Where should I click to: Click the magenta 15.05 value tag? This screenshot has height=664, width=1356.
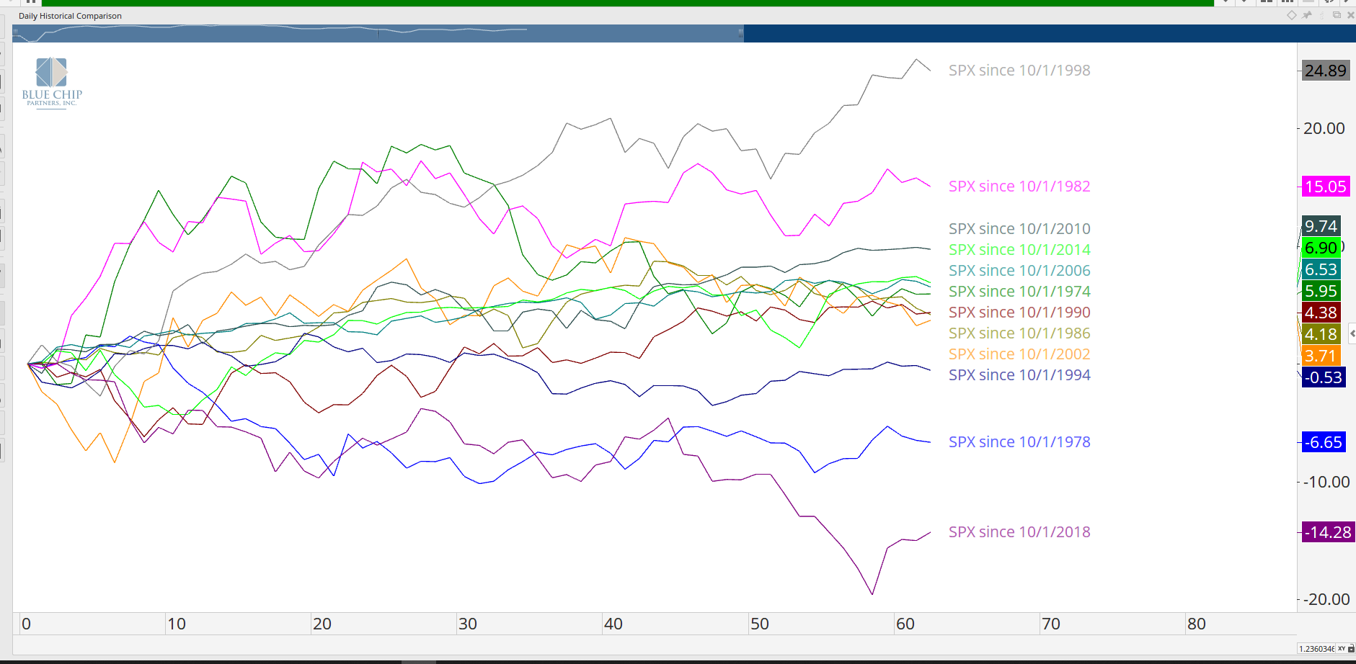[1325, 187]
